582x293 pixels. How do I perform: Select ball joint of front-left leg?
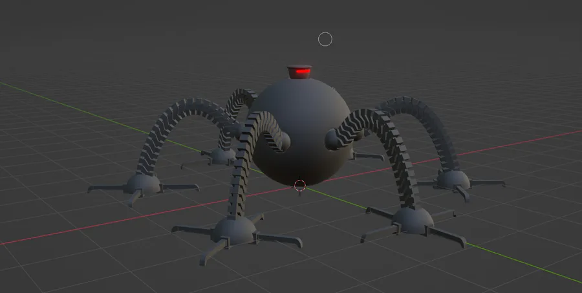tap(285, 142)
